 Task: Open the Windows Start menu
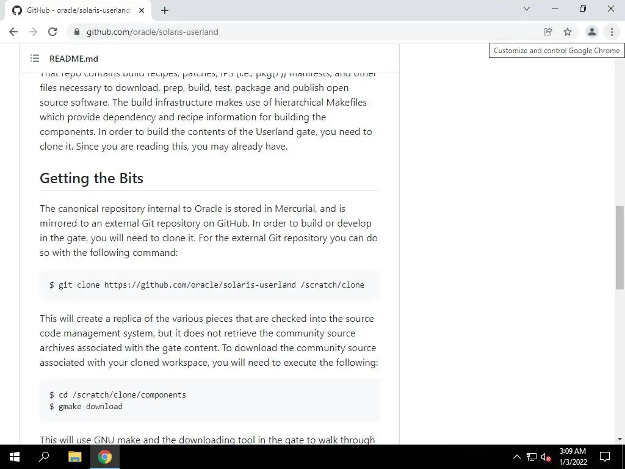coord(15,457)
